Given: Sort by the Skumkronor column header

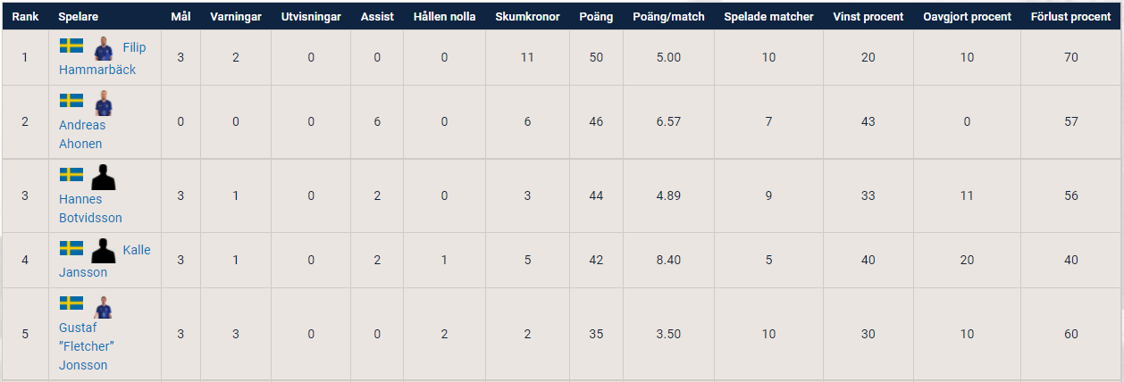Looking at the screenshot, I should [x=527, y=16].
